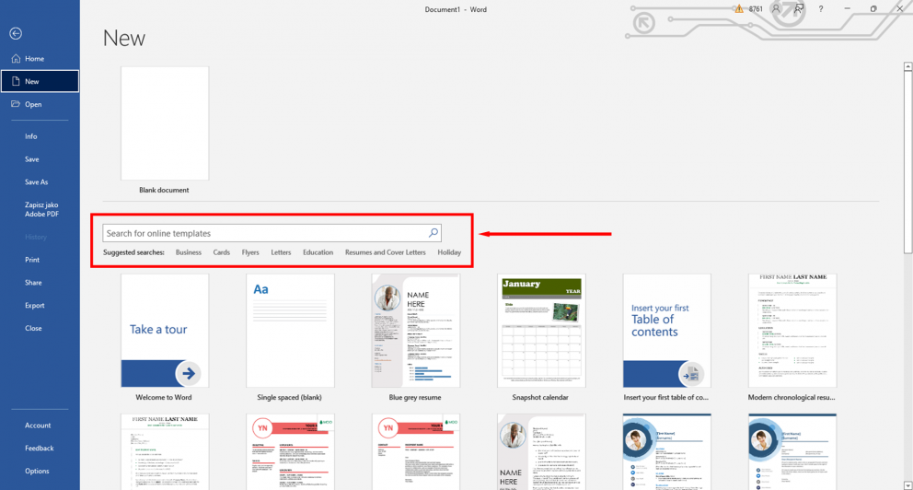Click the New document page icon
This screenshot has width=913, height=490.
tap(16, 82)
